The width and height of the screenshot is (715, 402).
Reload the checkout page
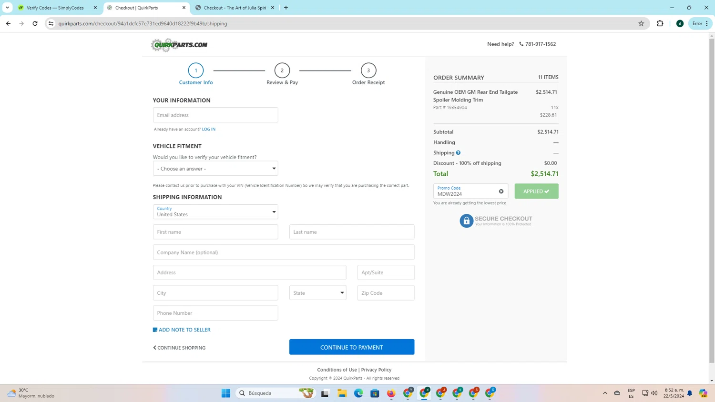click(35, 23)
